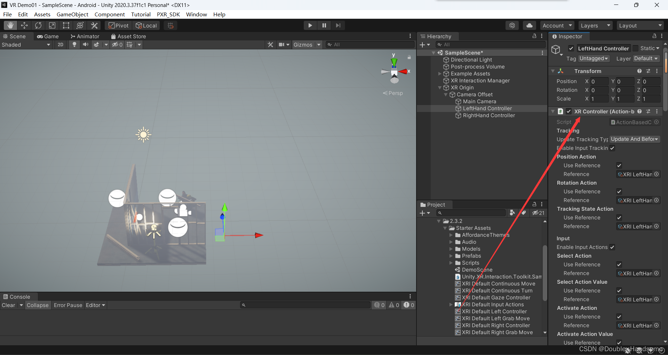Open the Layers dropdown
This screenshot has width=668, height=355.
pos(595,25)
